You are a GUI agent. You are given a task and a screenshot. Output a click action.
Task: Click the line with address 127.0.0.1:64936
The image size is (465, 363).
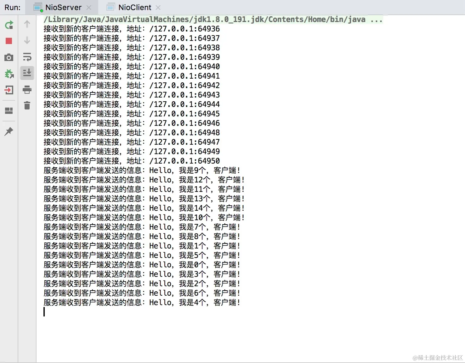(132, 29)
